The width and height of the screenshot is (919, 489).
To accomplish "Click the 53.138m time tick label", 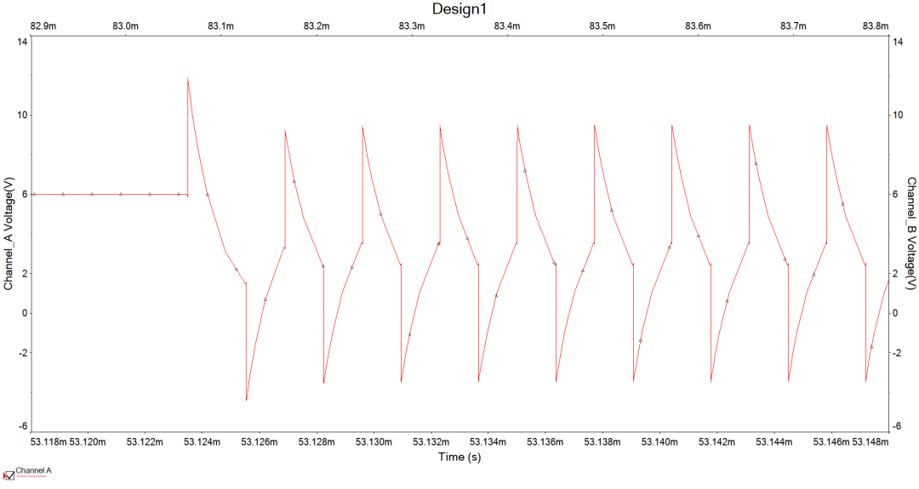I will point(602,442).
